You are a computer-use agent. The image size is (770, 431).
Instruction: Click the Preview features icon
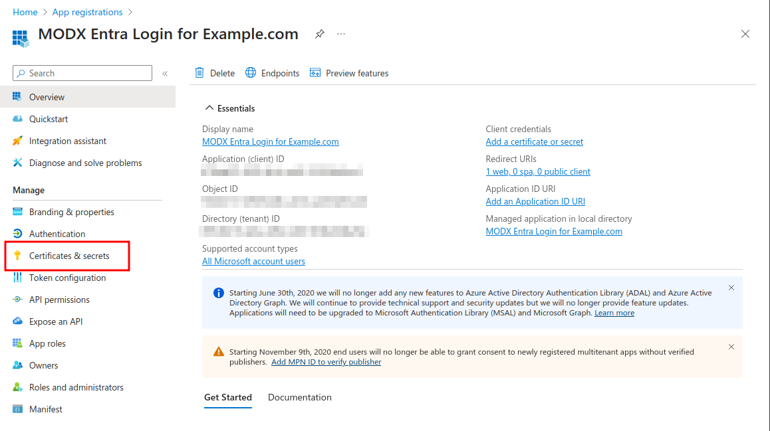click(315, 72)
